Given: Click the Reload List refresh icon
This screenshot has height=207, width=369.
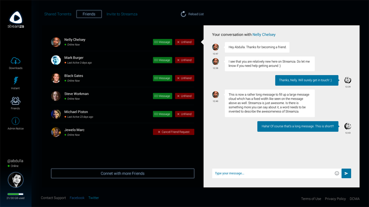Looking at the screenshot, I should [183, 14].
